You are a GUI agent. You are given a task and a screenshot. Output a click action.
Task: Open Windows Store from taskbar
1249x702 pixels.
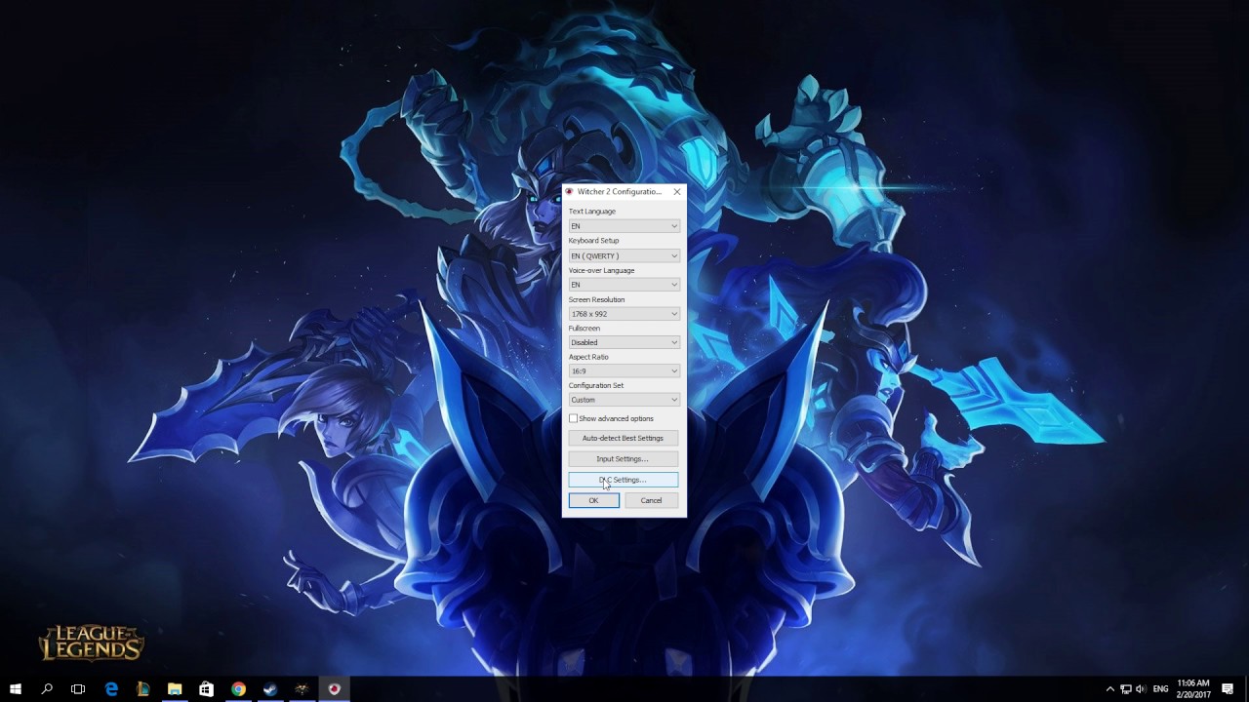pyautogui.click(x=206, y=689)
